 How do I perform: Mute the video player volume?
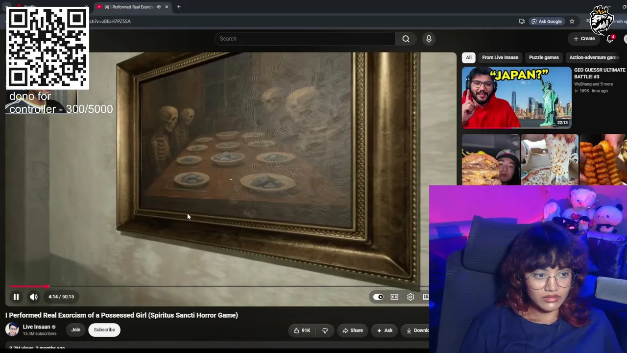pyautogui.click(x=33, y=297)
